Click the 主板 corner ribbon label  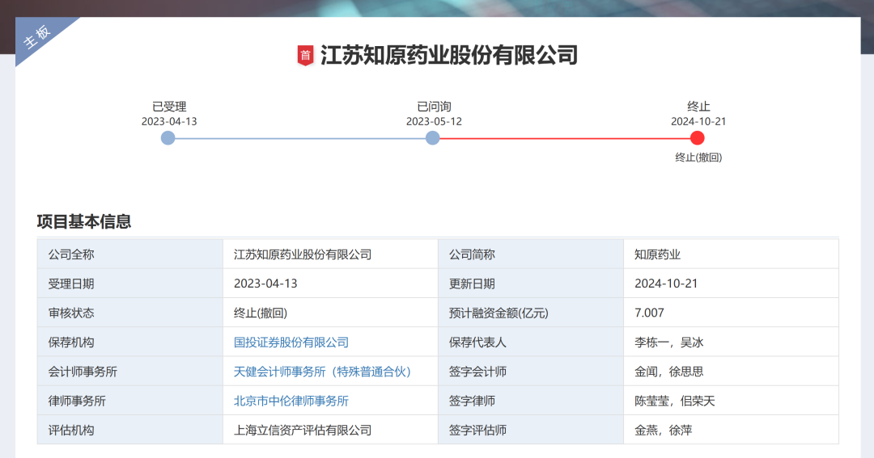(x=36, y=36)
